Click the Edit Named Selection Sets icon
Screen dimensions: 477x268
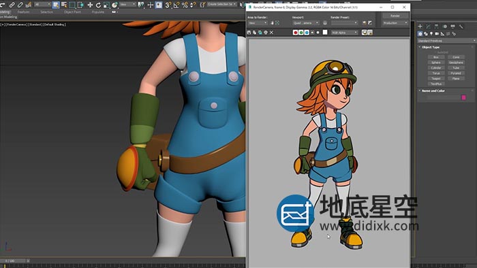pos(202,5)
